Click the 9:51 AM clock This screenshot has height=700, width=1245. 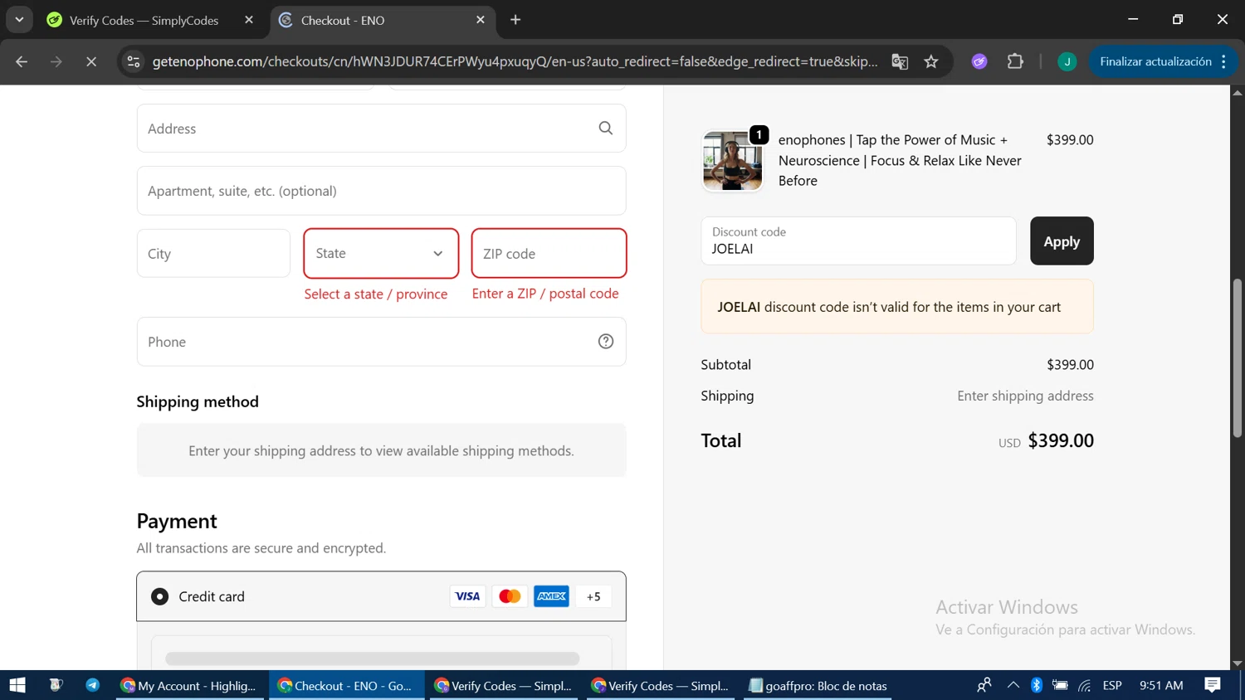1161,685
